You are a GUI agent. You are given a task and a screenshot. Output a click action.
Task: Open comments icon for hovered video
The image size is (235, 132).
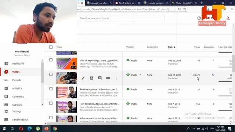coord(100,78)
